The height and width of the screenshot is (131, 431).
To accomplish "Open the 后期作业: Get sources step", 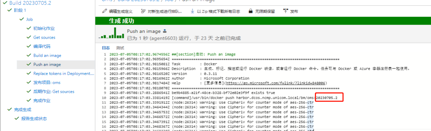I will tap(54, 92).
